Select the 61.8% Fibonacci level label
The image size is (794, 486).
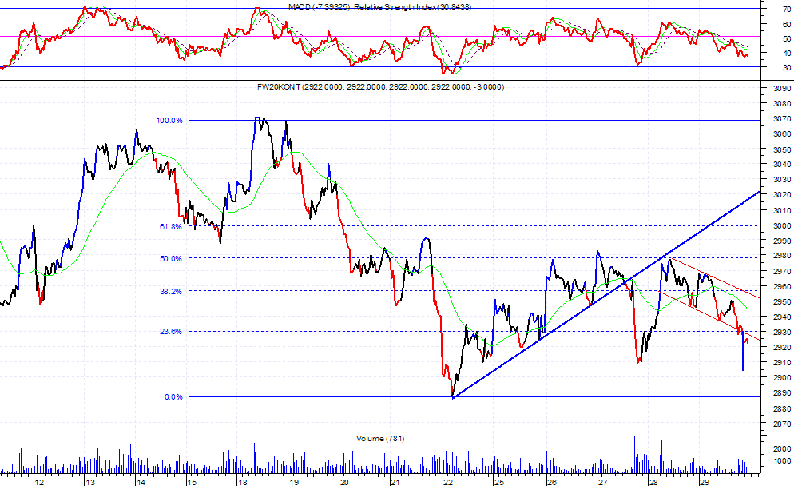(x=171, y=226)
